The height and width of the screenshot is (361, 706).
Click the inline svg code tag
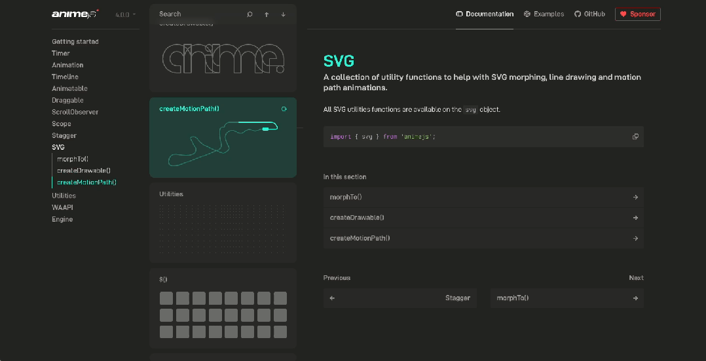[x=470, y=110]
